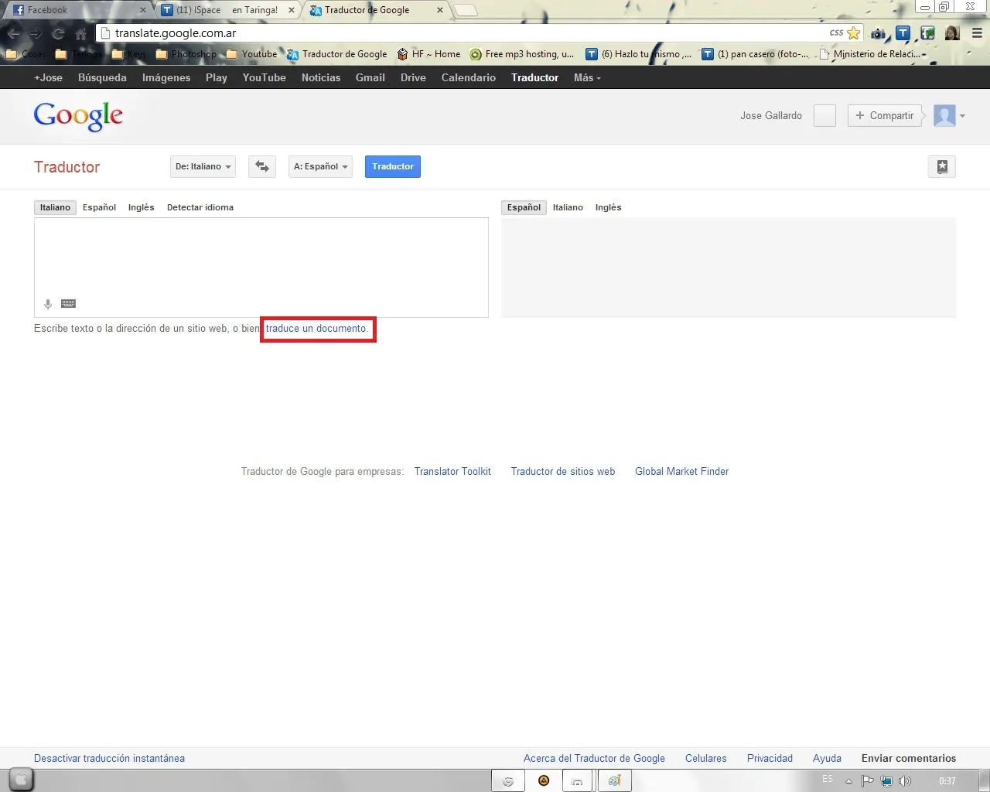Switch to the Taringa browser tab
The image size is (990, 792).
[x=227, y=10]
